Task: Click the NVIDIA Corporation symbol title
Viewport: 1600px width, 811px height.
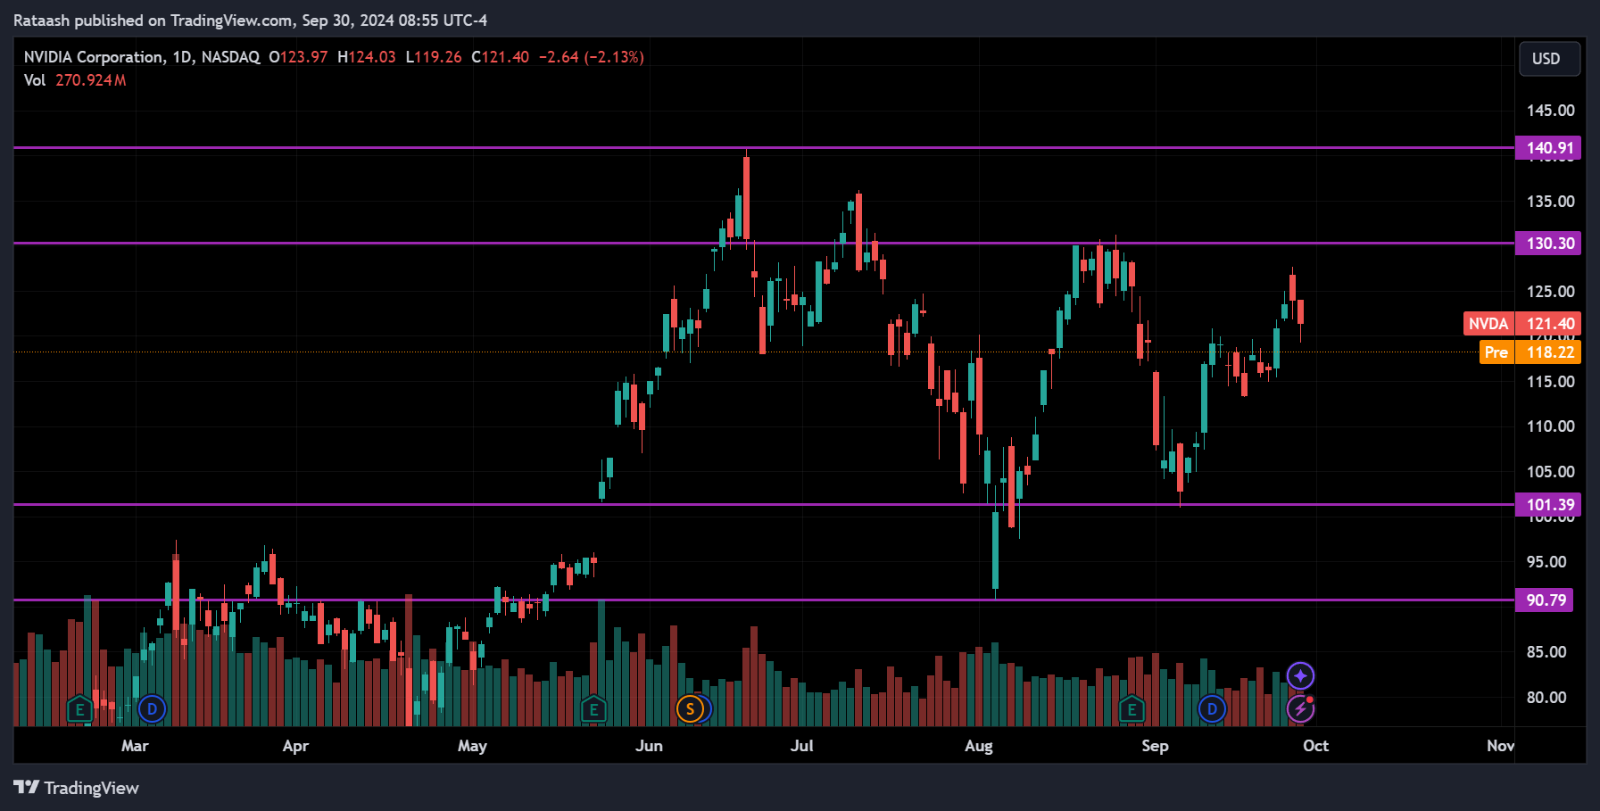Action: [x=94, y=57]
